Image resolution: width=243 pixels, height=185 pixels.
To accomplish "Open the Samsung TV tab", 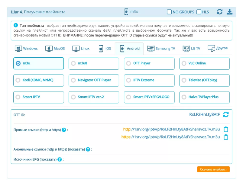I will pos(161,49).
